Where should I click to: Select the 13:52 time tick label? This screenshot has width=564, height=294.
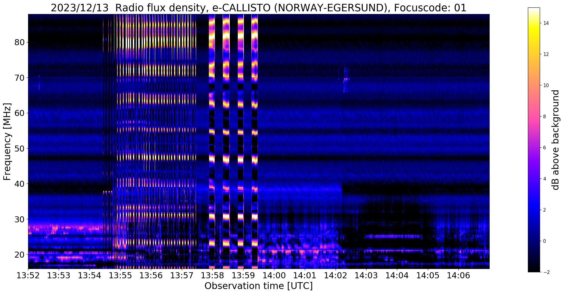point(28,276)
